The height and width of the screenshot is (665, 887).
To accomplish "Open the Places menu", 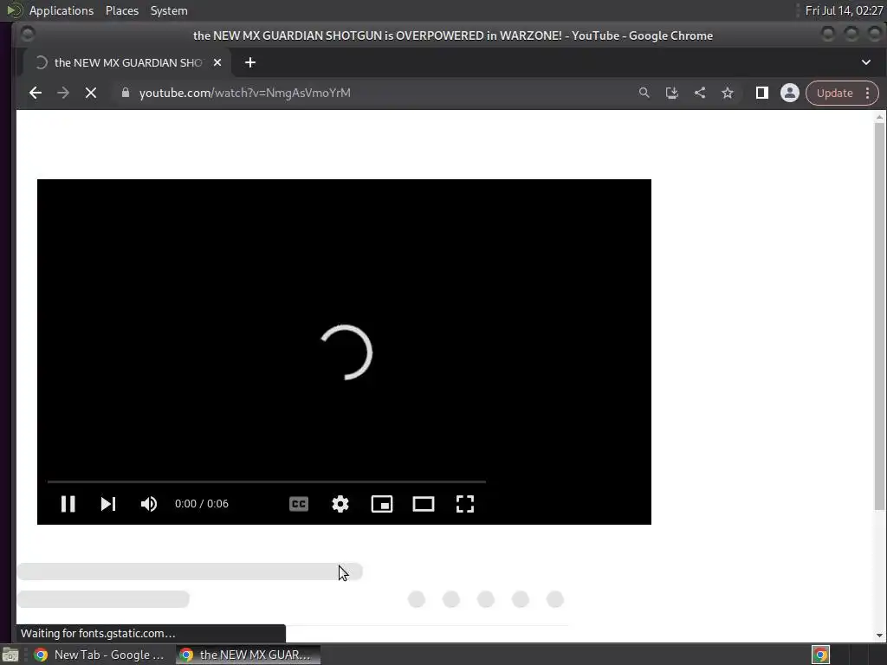I will coord(121,10).
